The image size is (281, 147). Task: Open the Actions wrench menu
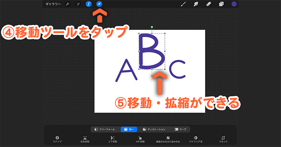[68, 4]
